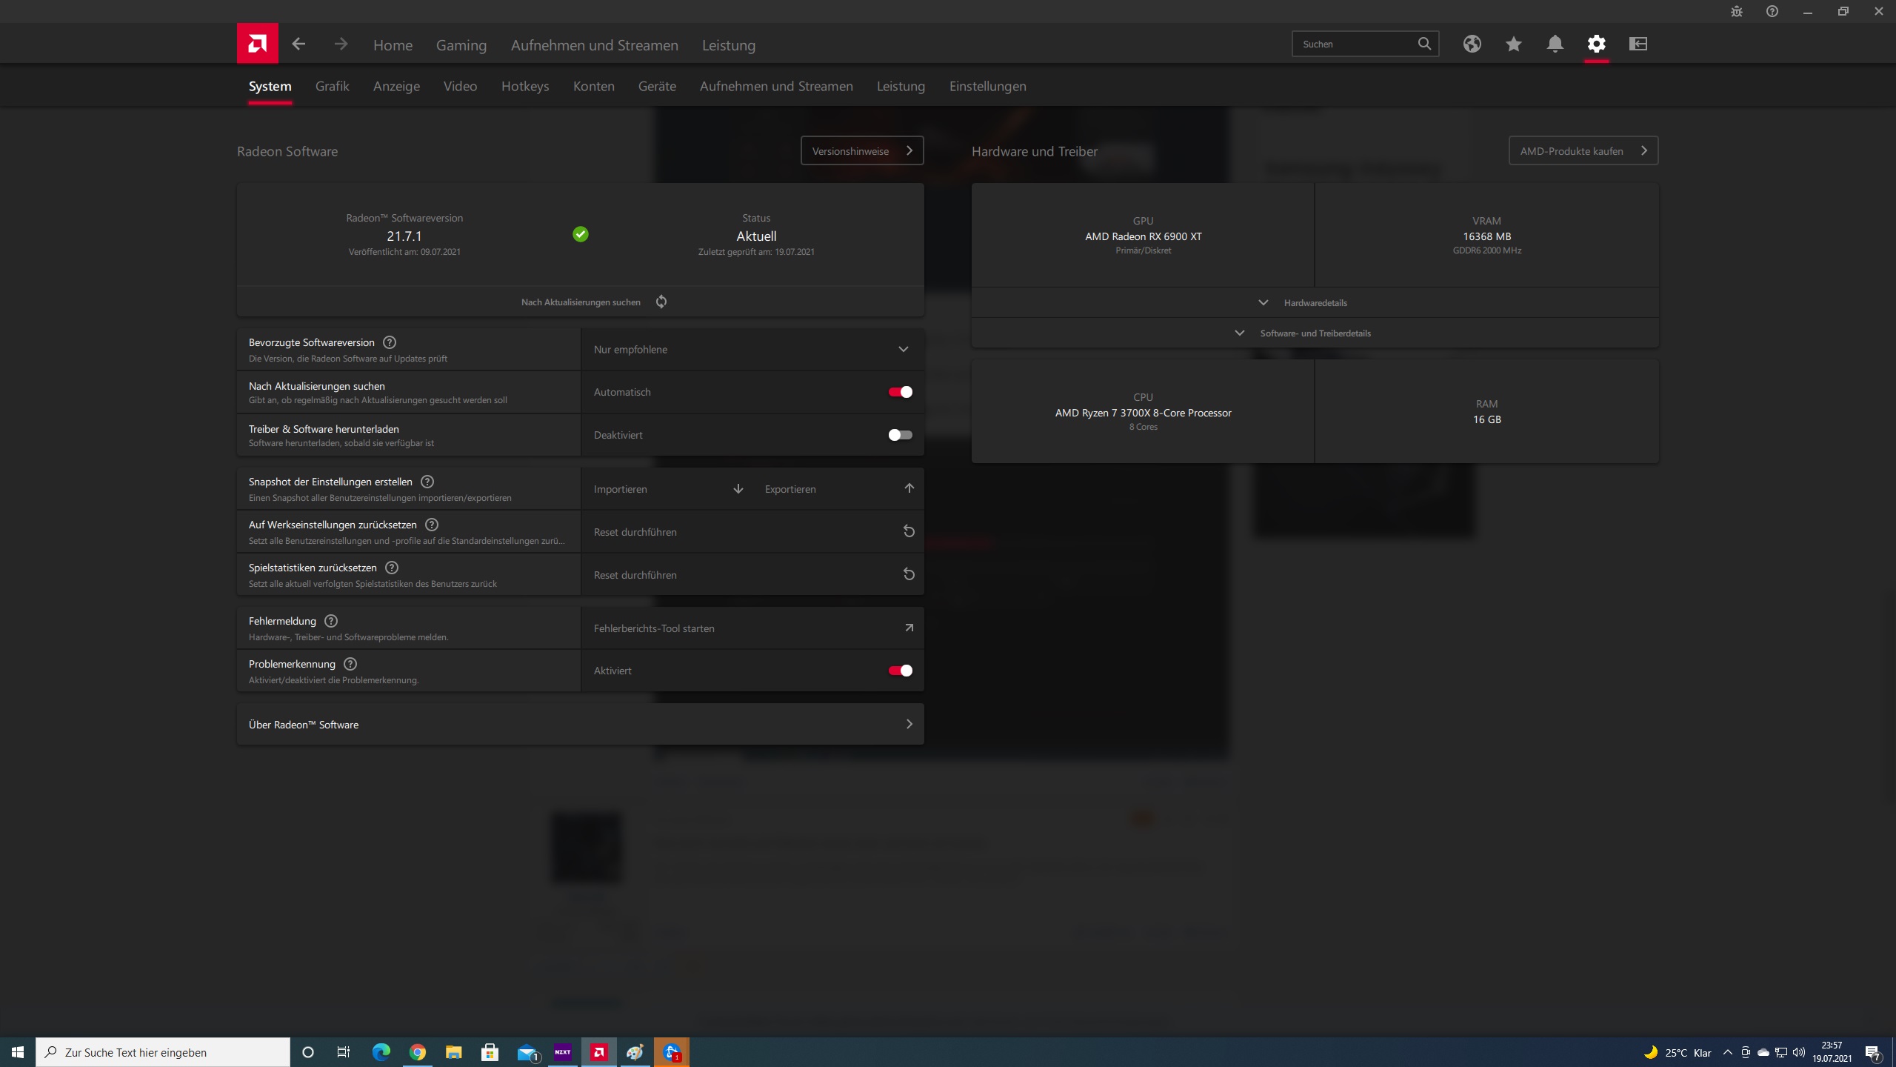Click the refresh icon next to update search
This screenshot has height=1067, width=1896.
click(661, 302)
